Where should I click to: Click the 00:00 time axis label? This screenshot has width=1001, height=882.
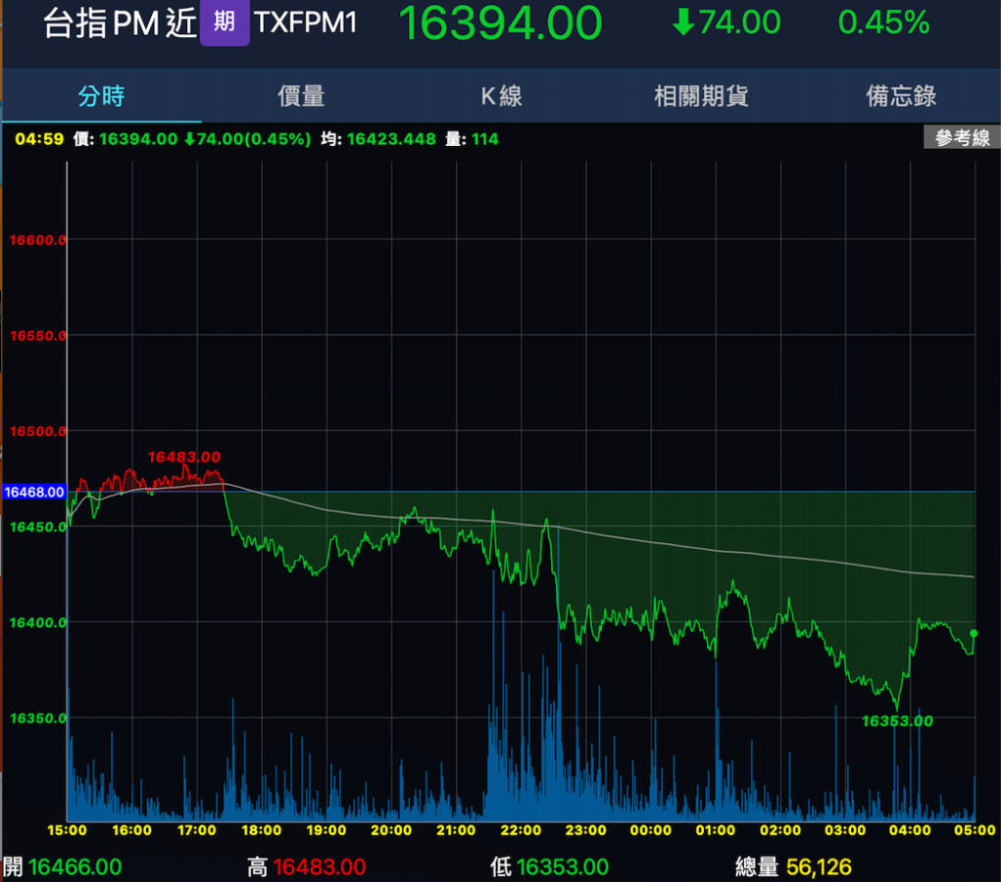coord(651,830)
